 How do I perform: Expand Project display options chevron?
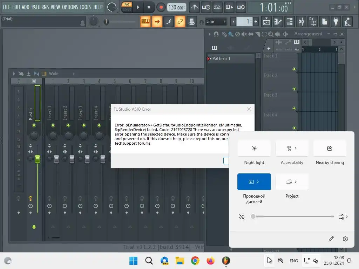[x=296, y=182]
